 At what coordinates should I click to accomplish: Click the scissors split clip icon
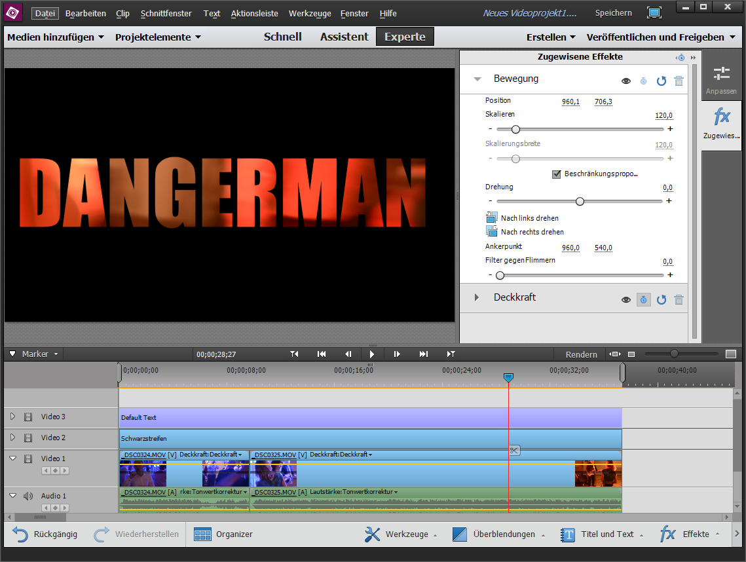coord(514,450)
